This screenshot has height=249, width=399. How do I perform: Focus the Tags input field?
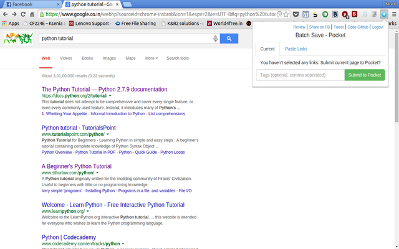300,75
